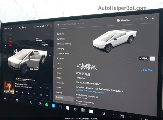Tap the charge port lightning icon
The image size is (163, 120).
point(50,56)
